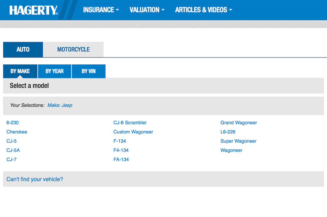327x217 pixels.
Task: Select the CJ-5 model link
Action: coord(11,141)
